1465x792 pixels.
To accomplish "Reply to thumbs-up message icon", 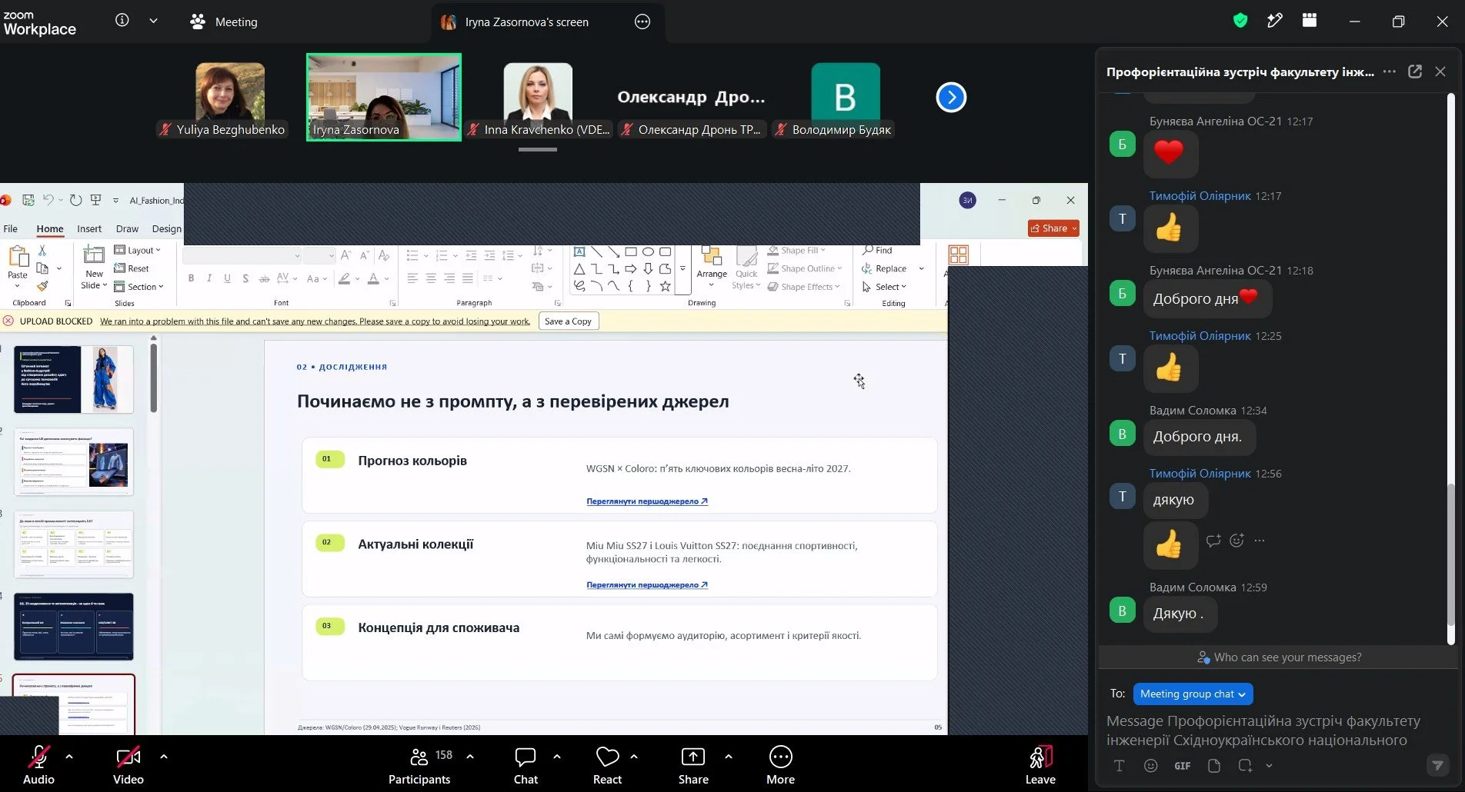I will 1213,541.
